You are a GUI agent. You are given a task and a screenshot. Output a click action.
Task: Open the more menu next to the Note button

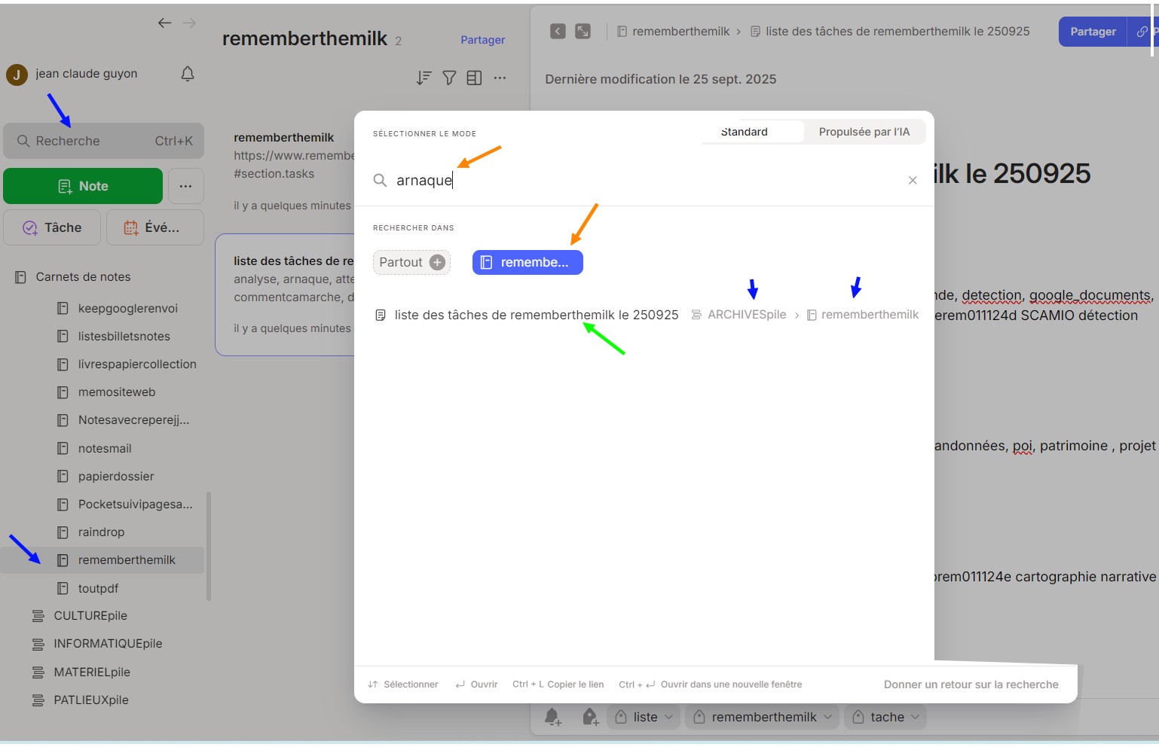tap(186, 186)
